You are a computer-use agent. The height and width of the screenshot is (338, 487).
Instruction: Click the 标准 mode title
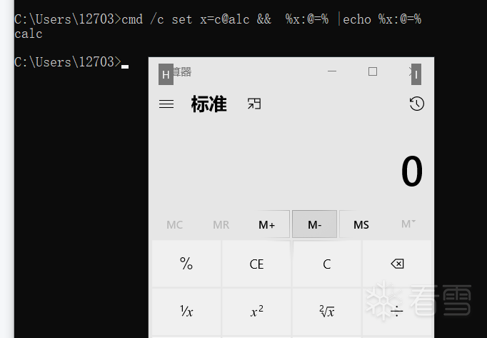[209, 104]
